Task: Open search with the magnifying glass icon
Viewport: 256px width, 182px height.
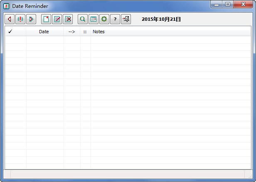Action: pos(83,19)
